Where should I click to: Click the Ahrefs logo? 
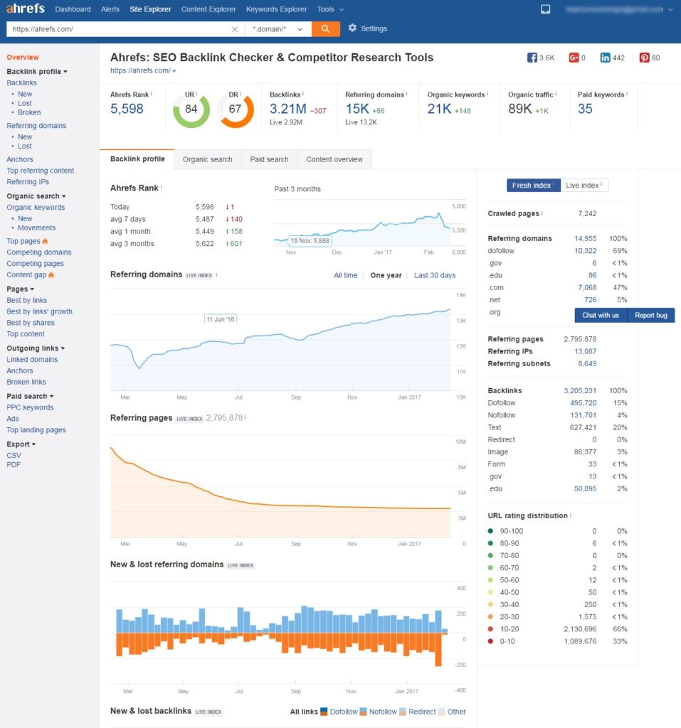[x=25, y=9]
